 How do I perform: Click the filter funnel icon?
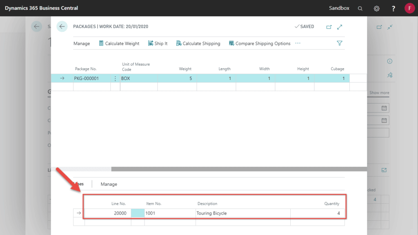click(x=339, y=43)
